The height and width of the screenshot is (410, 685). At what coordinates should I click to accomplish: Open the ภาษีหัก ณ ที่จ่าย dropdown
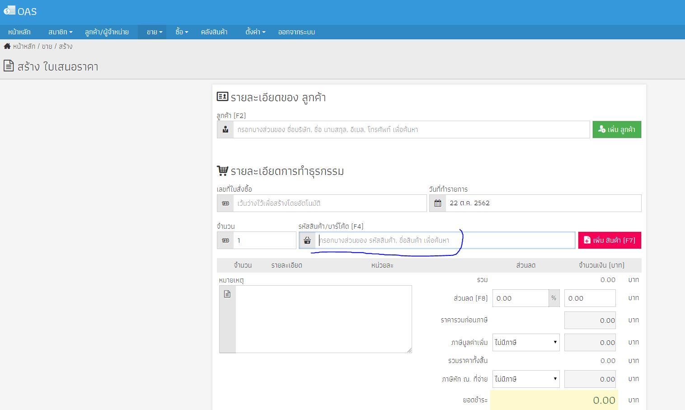click(525, 379)
